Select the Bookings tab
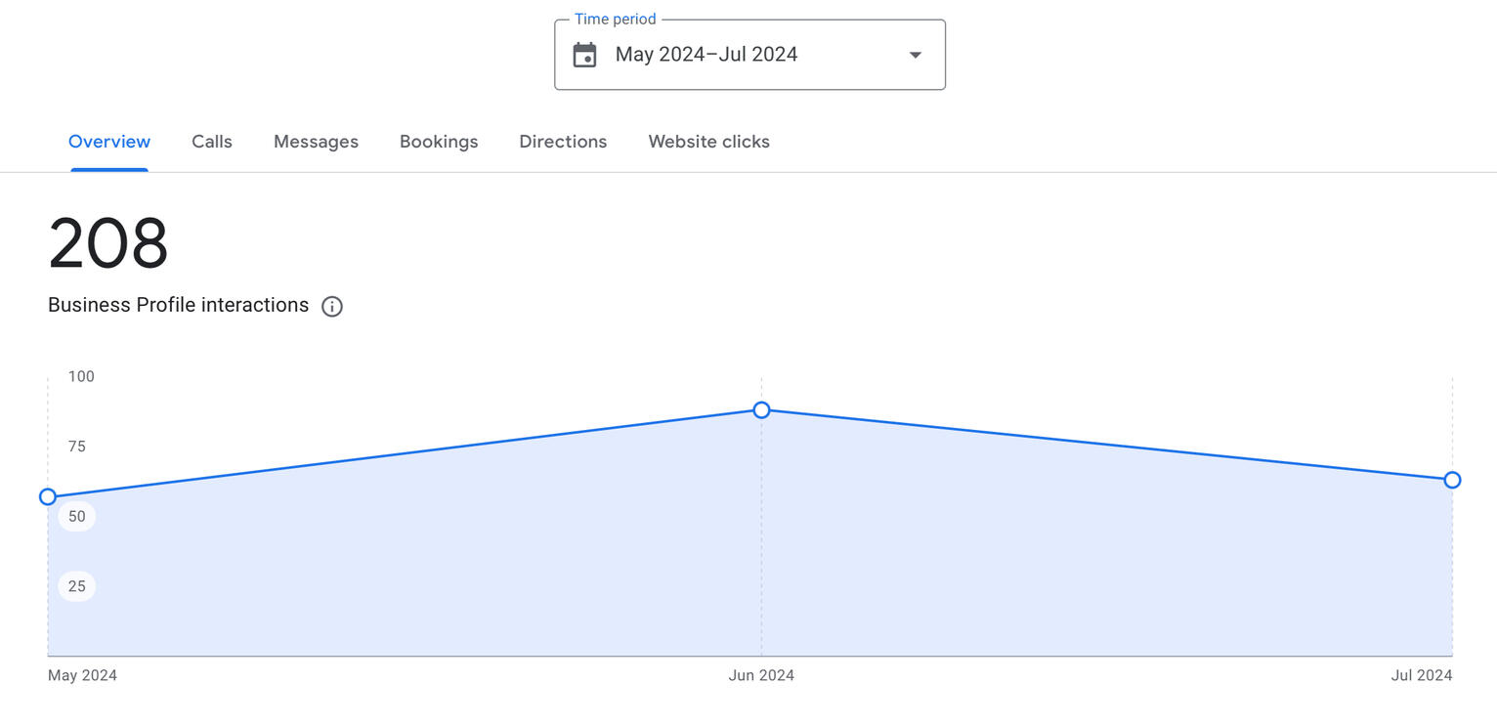Image resolution: width=1497 pixels, height=725 pixels. pyautogui.click(x=439, y=141)
